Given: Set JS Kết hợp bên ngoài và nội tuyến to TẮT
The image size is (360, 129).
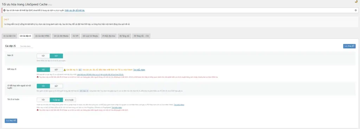Looking at the screenshot, I should coord(43,86).
